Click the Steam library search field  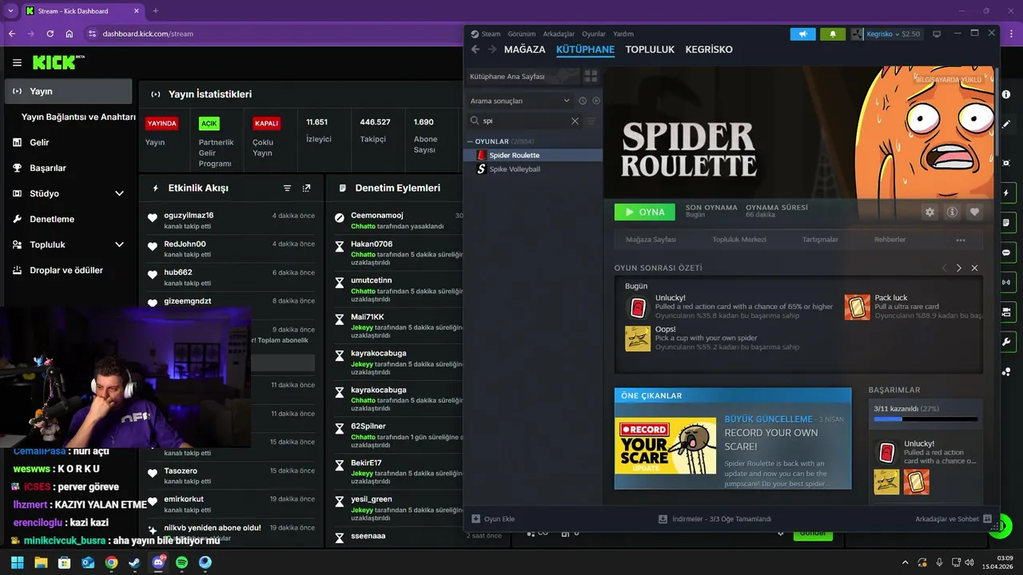(x=523, y=121)
